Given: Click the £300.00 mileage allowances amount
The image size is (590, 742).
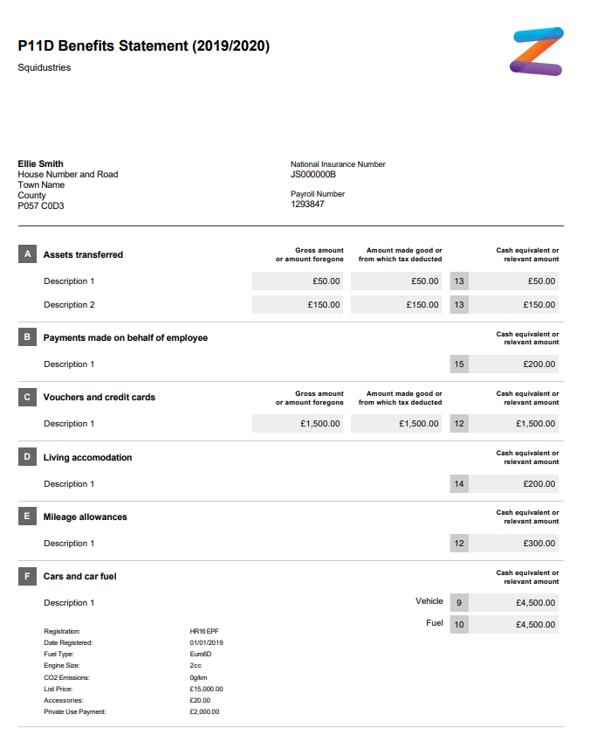Looking at the screenshot, I should coord(513,544).
